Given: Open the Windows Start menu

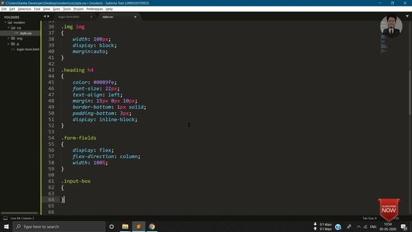Looking at the screenshot, I should point(6,226).
